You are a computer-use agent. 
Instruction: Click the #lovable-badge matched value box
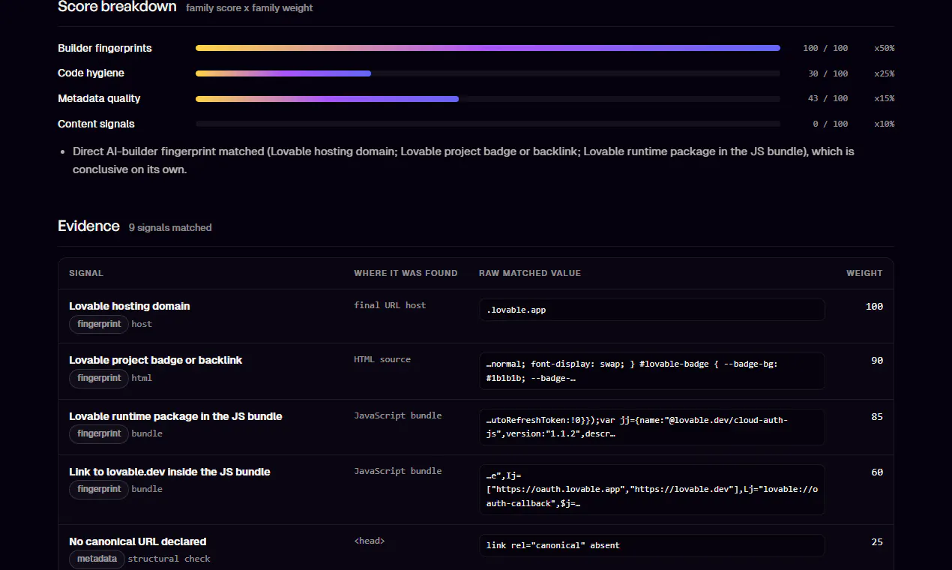point(652,371)
